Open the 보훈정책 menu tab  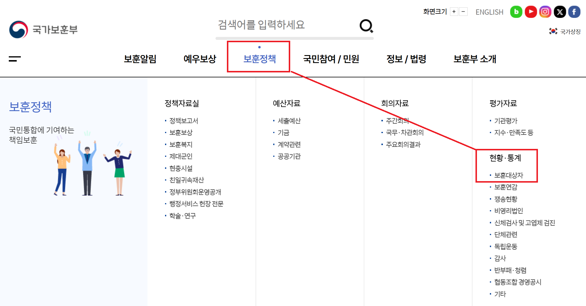click(x=259, y=59)
